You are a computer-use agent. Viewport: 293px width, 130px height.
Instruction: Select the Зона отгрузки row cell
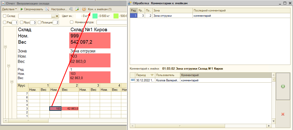(x=172, y=16)
